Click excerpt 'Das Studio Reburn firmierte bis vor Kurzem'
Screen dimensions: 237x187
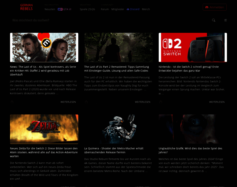click(x=118, y=165)
